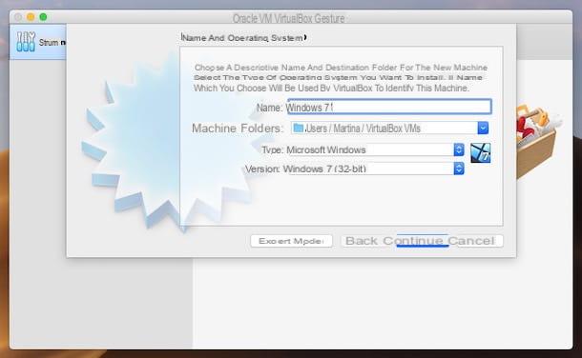Click the Oracle VM VirtualBox window title
582x358 pixels.
click(288, 18)
